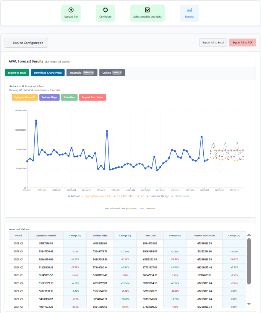Viewport: 261px width, 313px height.
Task: Click the Export All to PDF button
Action: pyautogui.click(x=242, y=42)
